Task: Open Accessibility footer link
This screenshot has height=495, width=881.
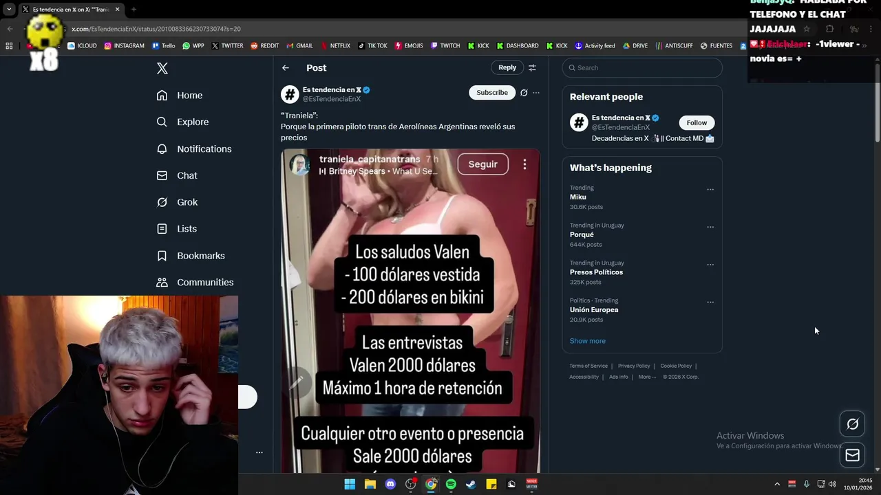Action: pyautogui.click(x=584, y=377)
